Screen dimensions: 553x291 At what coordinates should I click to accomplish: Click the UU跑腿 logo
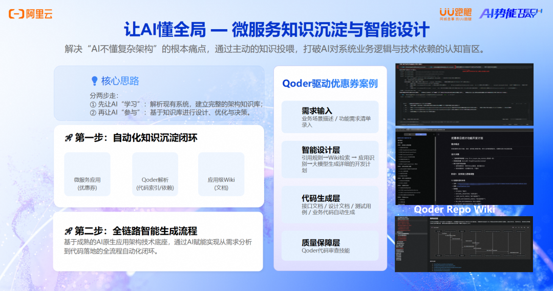pyautogui.click(x=456, y=14)
